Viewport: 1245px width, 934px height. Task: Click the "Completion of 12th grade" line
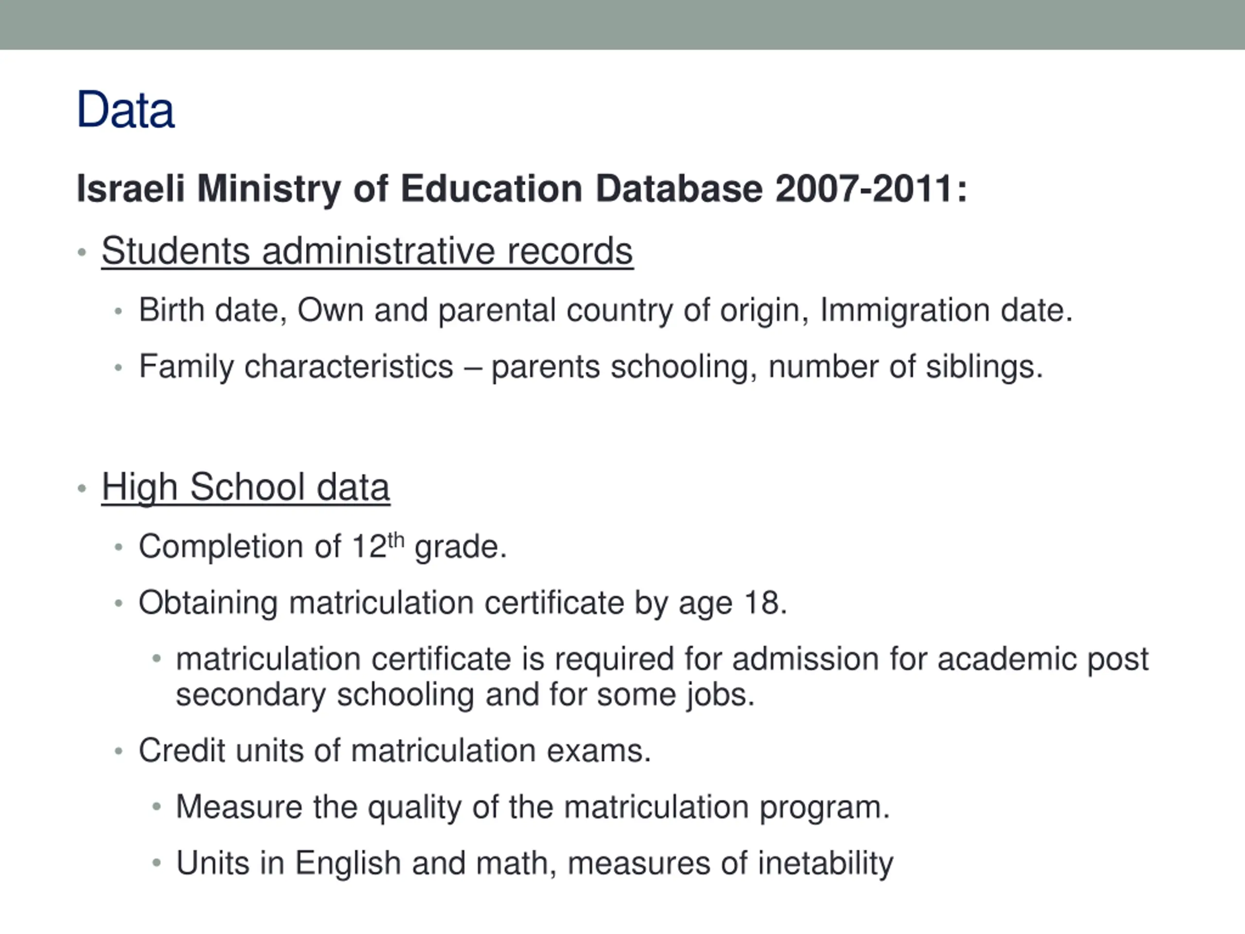(x=322, y=547)
